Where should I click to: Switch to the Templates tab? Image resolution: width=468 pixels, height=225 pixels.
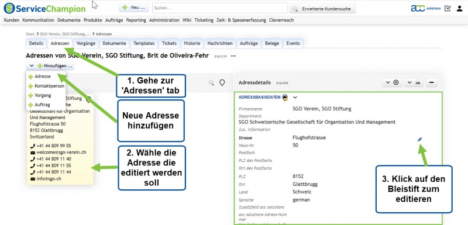[x=144, y=43]
